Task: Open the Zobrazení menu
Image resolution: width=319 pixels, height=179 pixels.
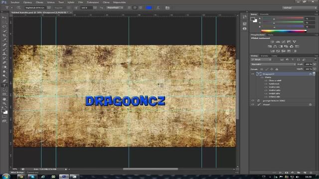Action: (x=93, y=2)
